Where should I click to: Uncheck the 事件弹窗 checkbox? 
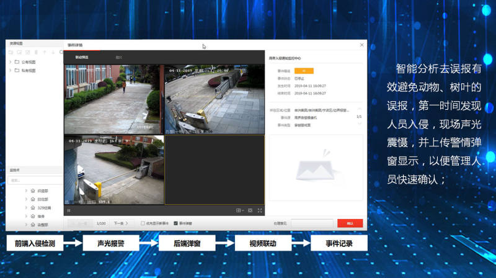[x=176, y=223]
